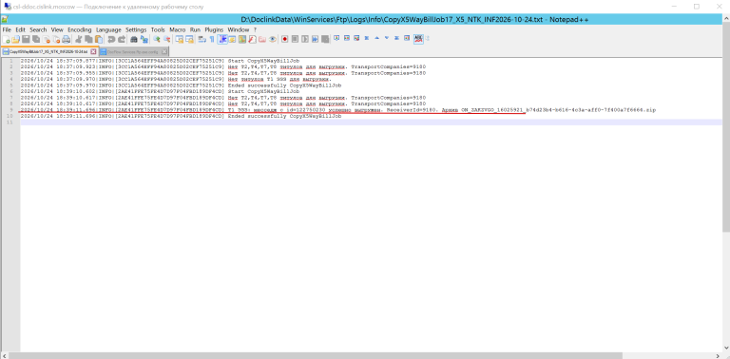Open the Macro menu
Image resolution: width=730 pixels, height=359 pixels.
point(178,29)
